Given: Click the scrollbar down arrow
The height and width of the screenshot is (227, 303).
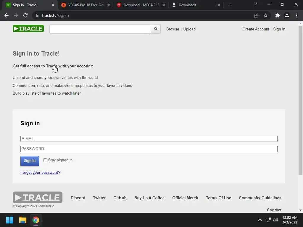Looking at the screenshot, I should (300, 210).
